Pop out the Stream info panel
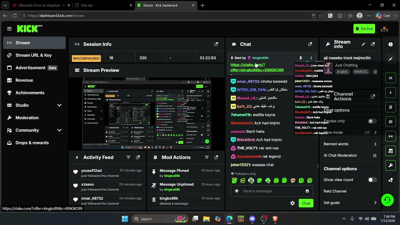This screenshot has height=225, width=400. pyautogui.click(x=373, y=44)
